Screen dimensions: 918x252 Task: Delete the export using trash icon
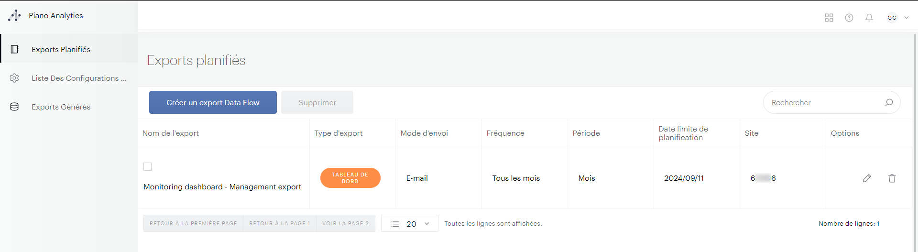click(x=892, y=178)
